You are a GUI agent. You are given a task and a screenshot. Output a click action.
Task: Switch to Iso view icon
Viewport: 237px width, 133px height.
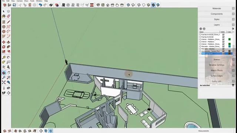point(98,5)
